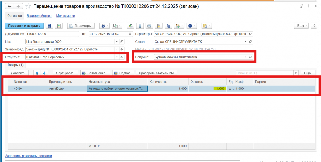Open the Отпустил dropdown list

tap(117, 57)
